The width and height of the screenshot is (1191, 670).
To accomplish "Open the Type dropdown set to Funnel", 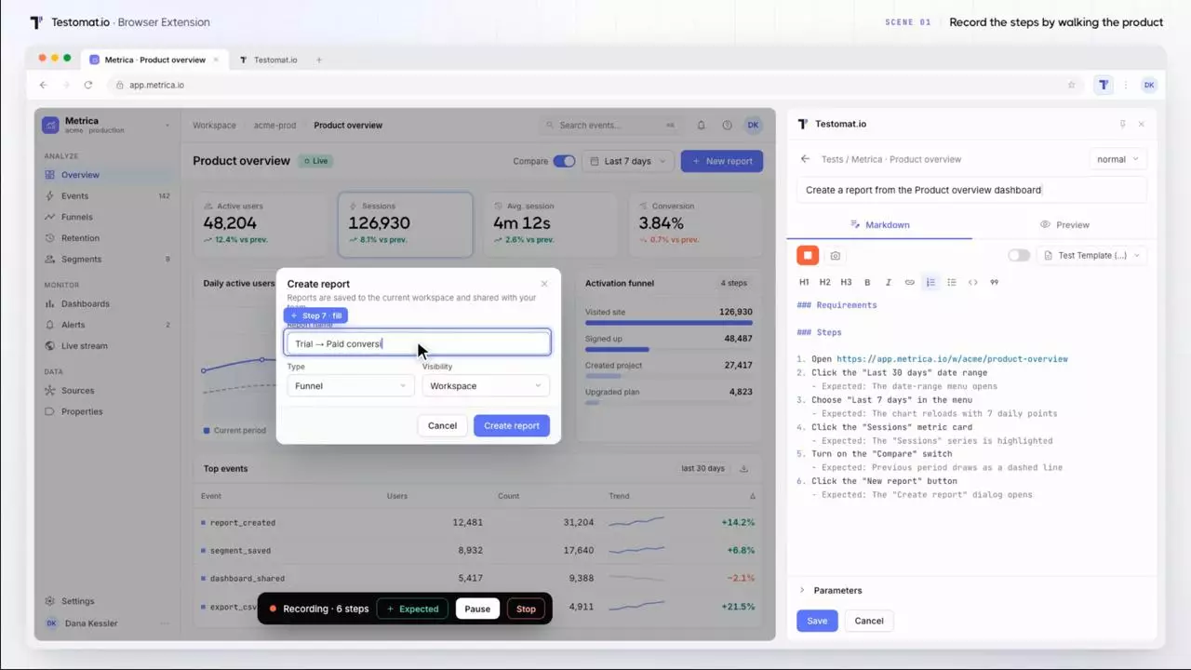I will pyautogui.click(x=350, y=385).
